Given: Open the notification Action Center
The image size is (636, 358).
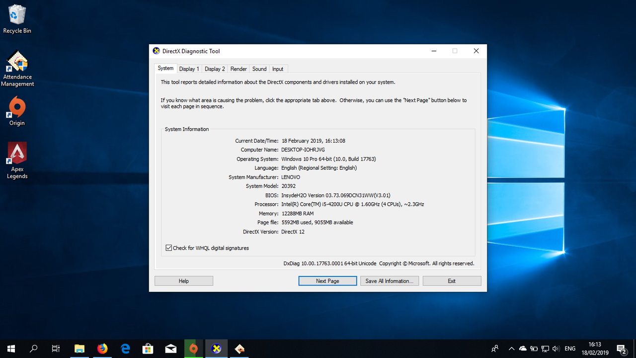Looking at the screenshot, I should [621, 349].
